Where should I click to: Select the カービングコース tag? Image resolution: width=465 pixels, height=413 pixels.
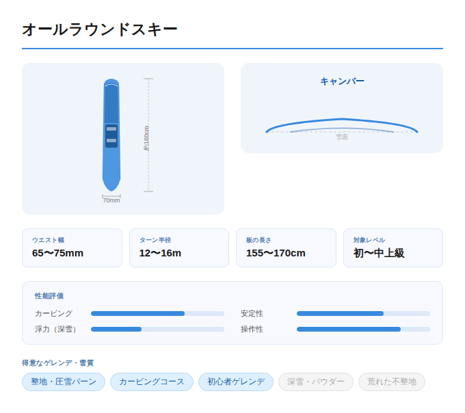(x=152, y=382)
